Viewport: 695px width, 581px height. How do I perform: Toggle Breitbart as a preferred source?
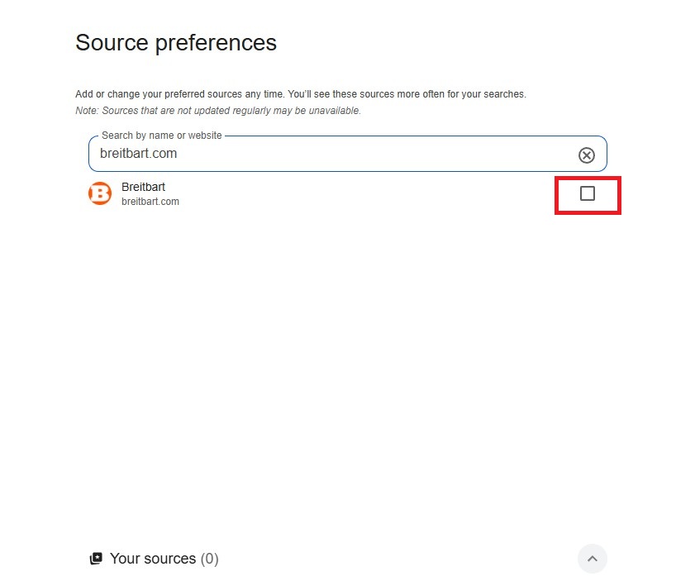[588, 193]
